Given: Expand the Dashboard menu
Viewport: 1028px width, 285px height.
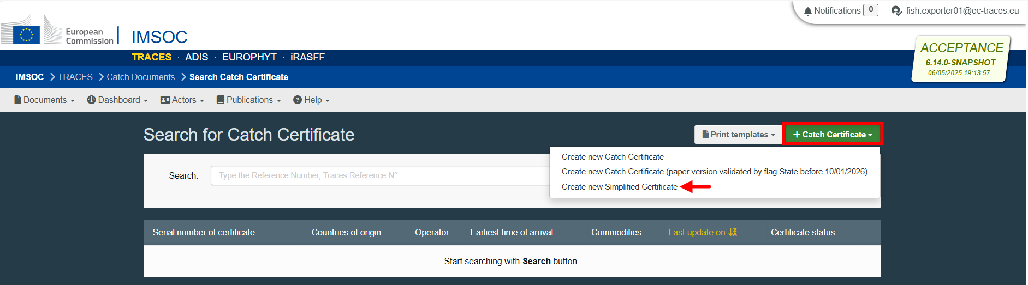Looking at the screenshot, I should click(117, 100).
